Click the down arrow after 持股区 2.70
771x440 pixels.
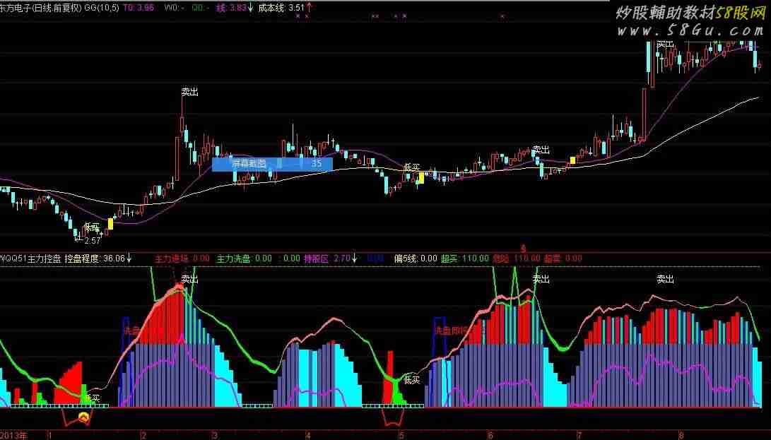tap(355, 258)
